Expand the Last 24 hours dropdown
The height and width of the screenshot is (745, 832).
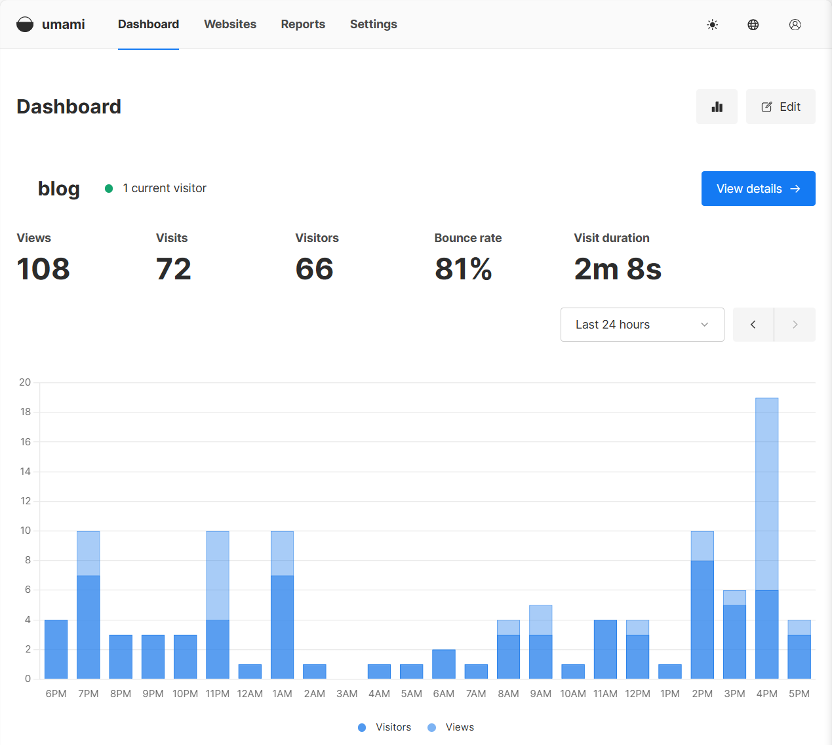pyautogui.click(x=642, y=325)
